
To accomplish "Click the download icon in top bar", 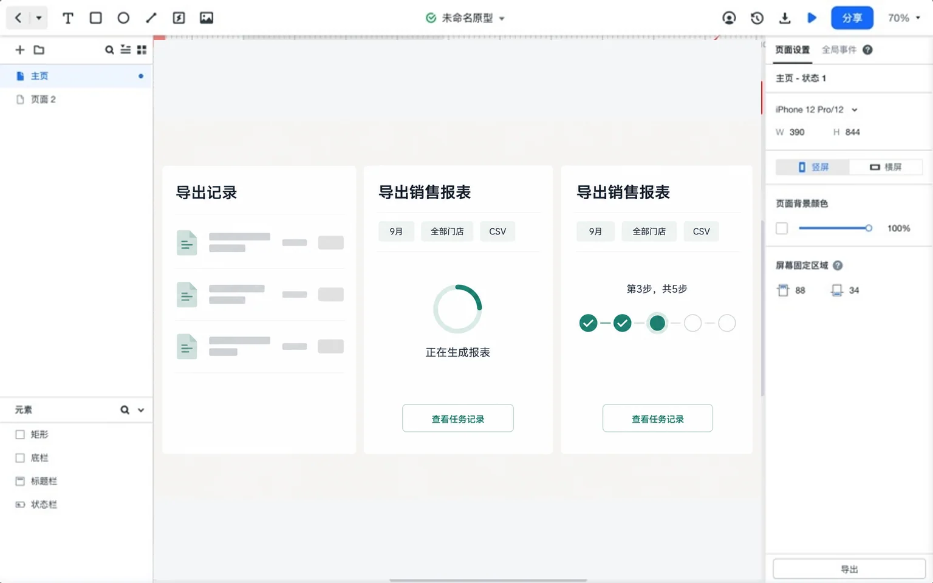I will [x=785, y=18].
